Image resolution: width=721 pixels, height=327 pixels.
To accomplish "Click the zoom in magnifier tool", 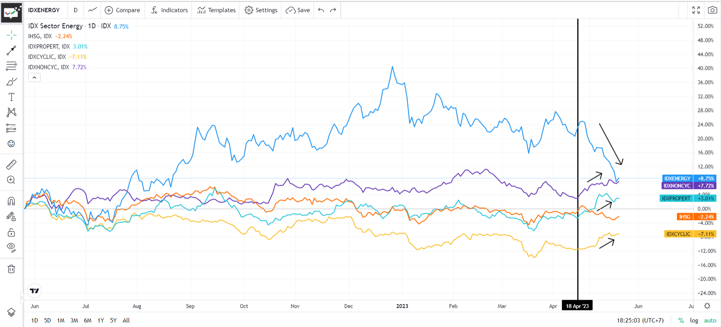I will click(11, 180).
